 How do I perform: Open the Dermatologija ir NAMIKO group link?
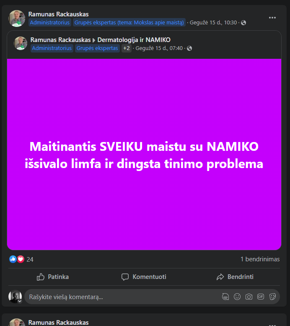(x=134, y=40)
